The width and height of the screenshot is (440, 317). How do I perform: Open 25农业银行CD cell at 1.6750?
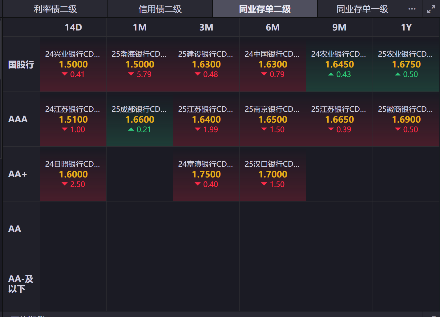(x=406, y=64)
